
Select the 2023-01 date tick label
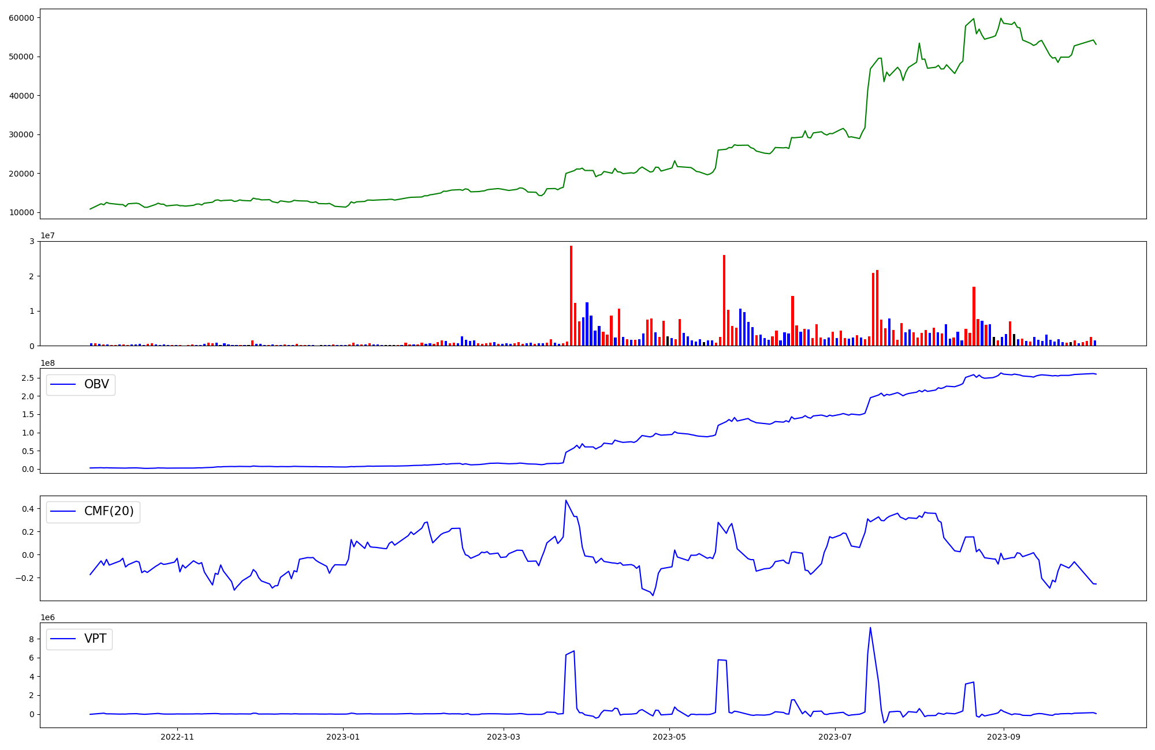click(344, 737)
